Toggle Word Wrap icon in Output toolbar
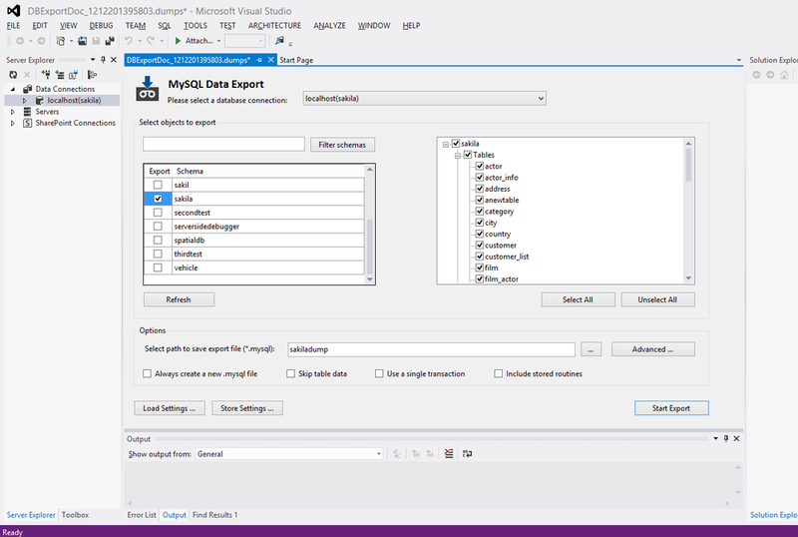Viewport: 798px width, 537px height. tap(467, 453)
